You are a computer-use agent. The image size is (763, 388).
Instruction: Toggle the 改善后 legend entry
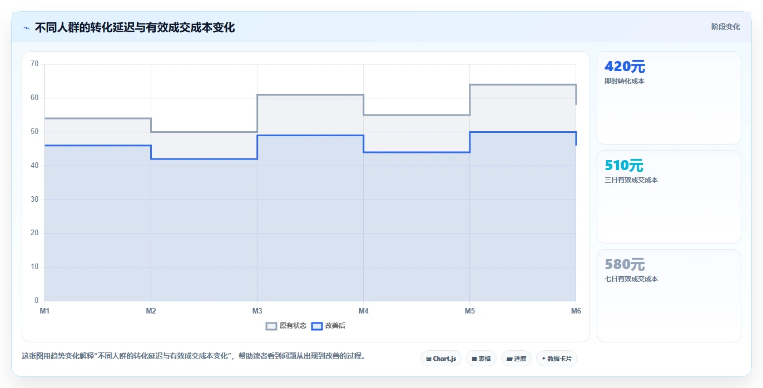[x=328, y=326]
